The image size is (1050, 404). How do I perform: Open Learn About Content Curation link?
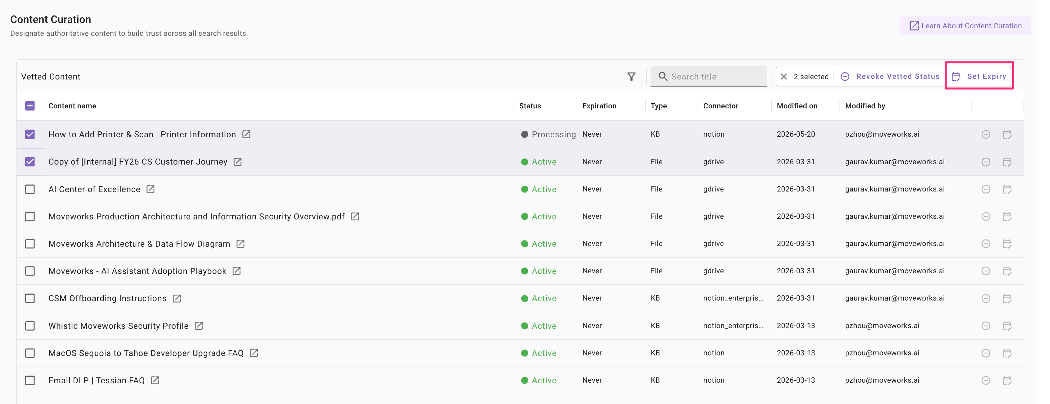(x=965, y=26)
